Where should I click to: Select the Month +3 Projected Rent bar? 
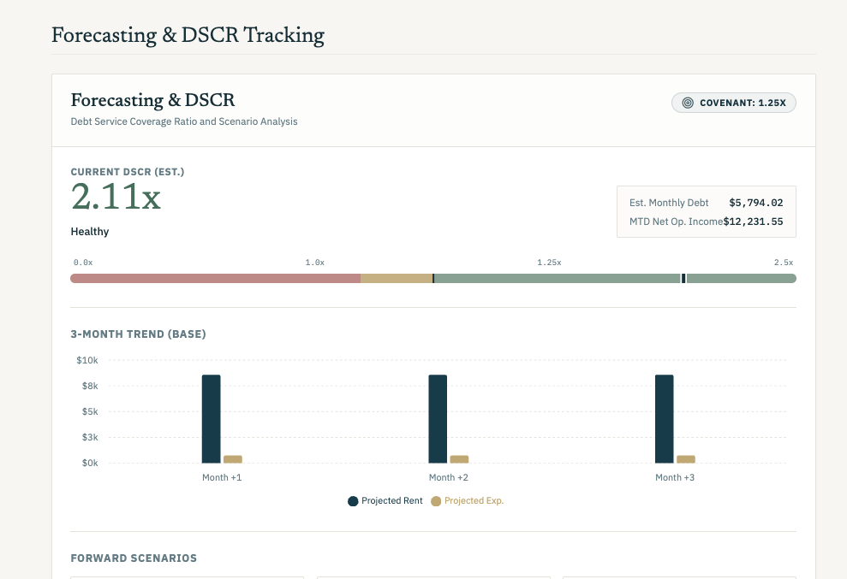coord(665,419)
